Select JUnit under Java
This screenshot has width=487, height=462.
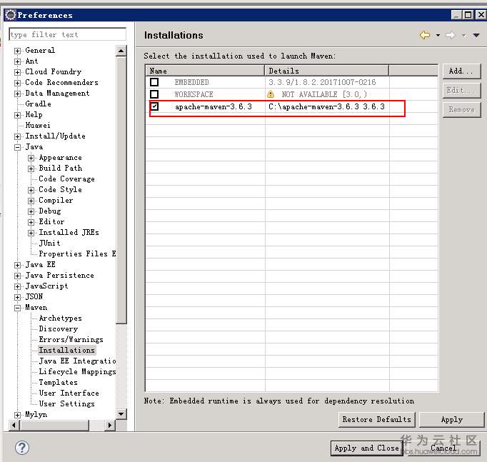[49, 243]
